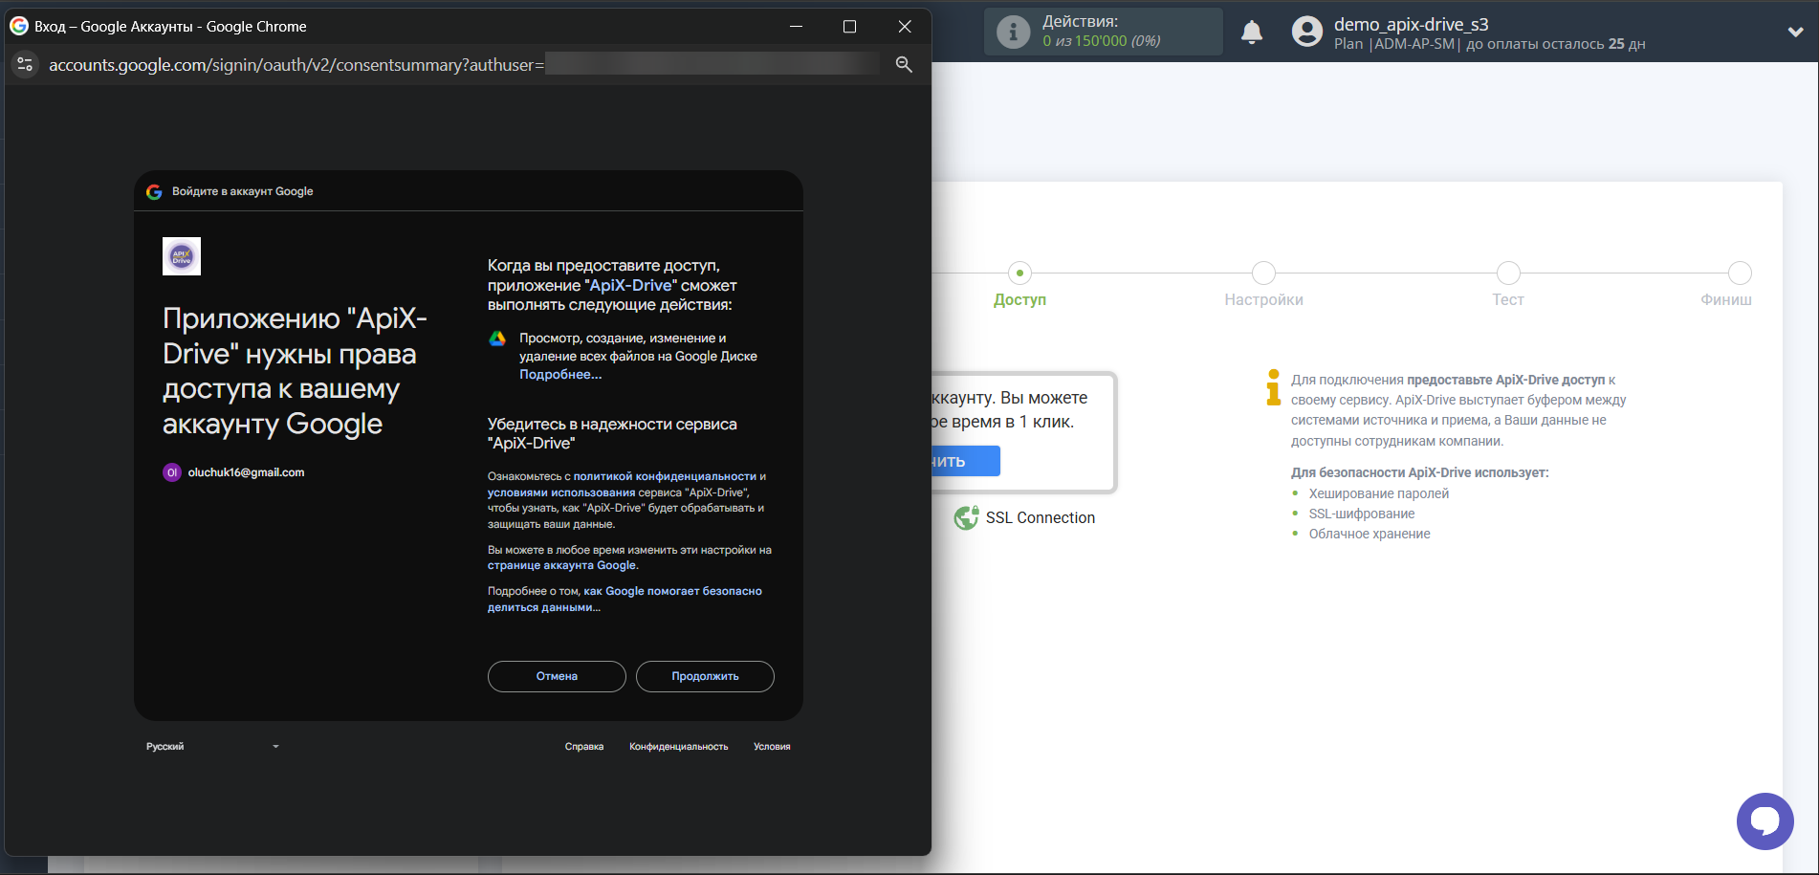Viewport: 1819px width, 875px height.
Task: Click the site information icon in the address bar
Action: click(26, 64)
